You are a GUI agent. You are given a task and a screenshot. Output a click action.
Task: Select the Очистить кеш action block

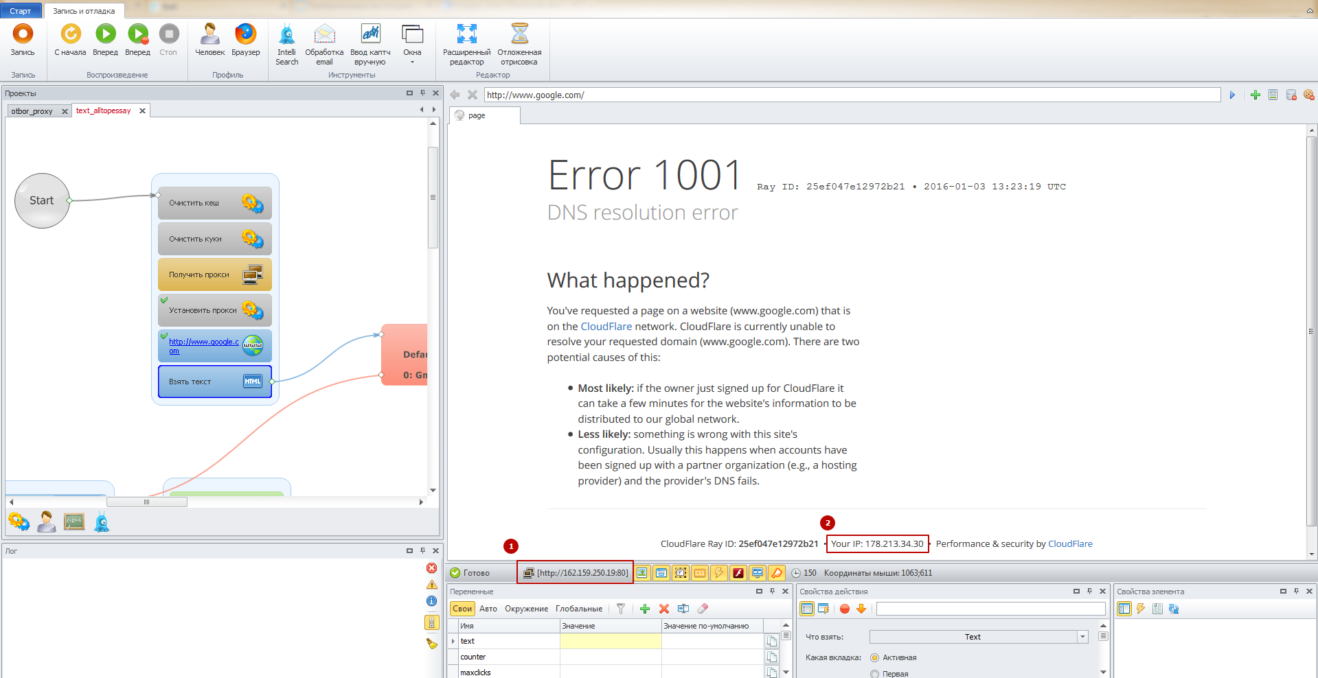point(215,203)
